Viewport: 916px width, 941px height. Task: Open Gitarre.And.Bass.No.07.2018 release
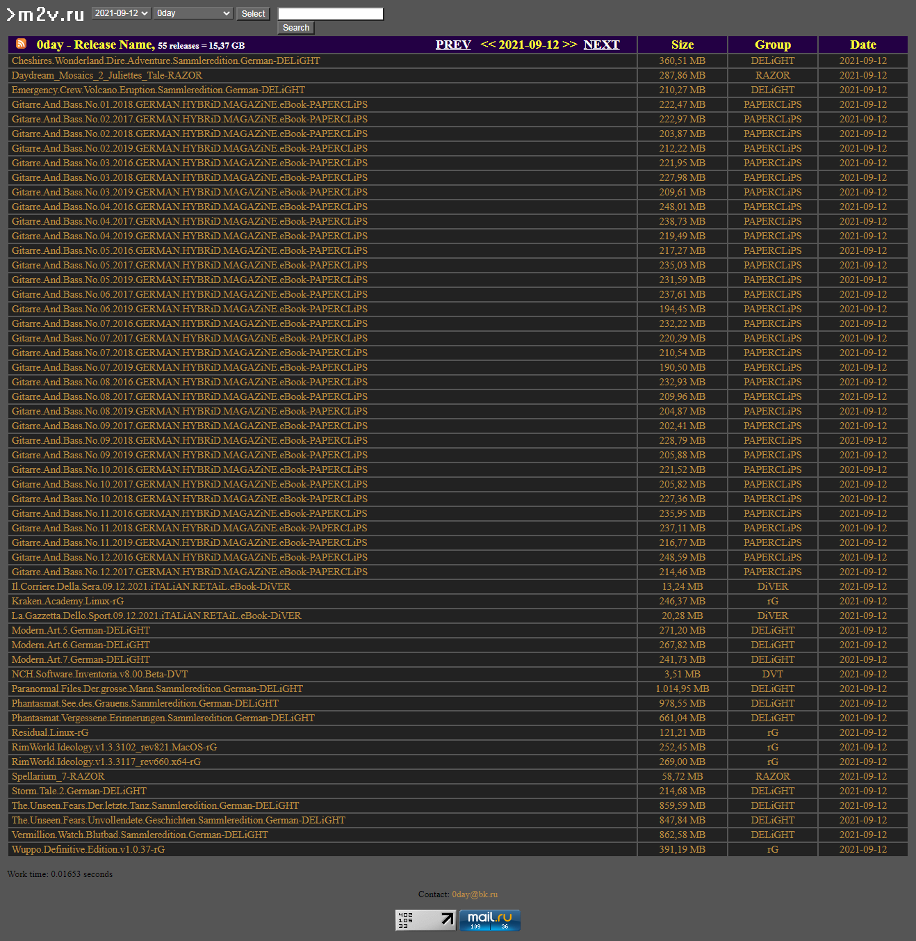click(x=190, y=353)
